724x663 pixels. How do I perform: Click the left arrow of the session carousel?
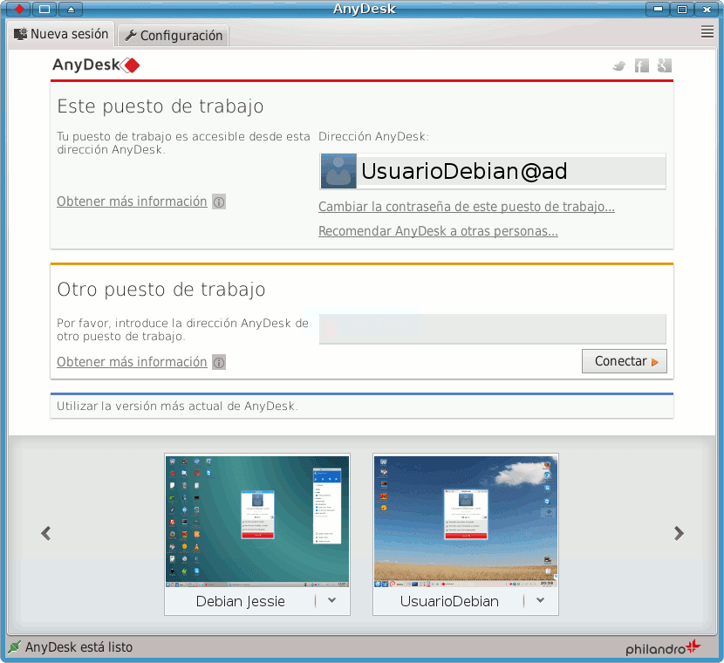(x=45, y=533)
